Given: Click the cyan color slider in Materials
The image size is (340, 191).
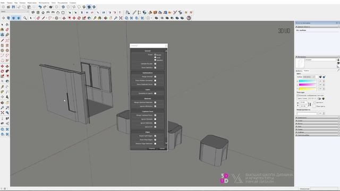Looking at the screenshot, I should [x=308, y=81].
